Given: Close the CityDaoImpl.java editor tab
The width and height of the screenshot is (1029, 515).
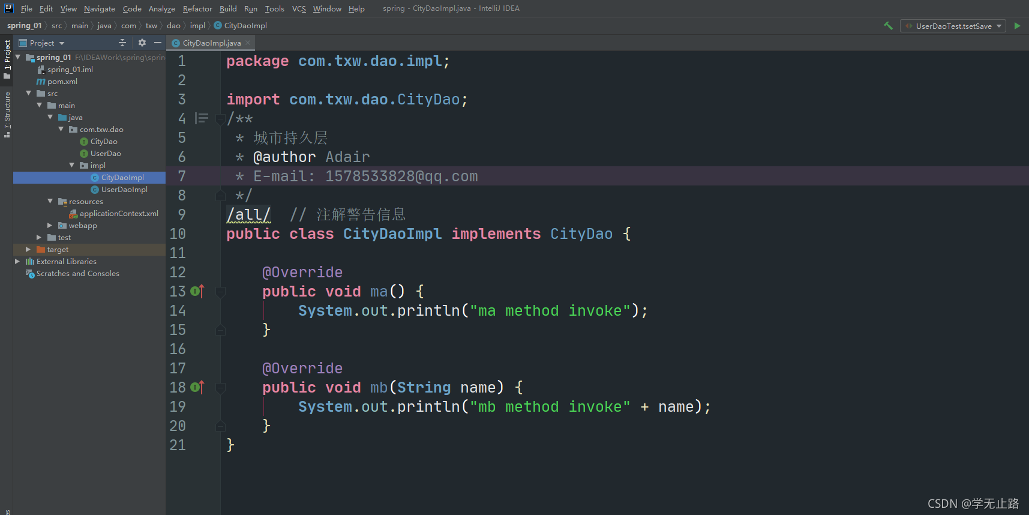Looking at the screenshot, I should 248,43.
